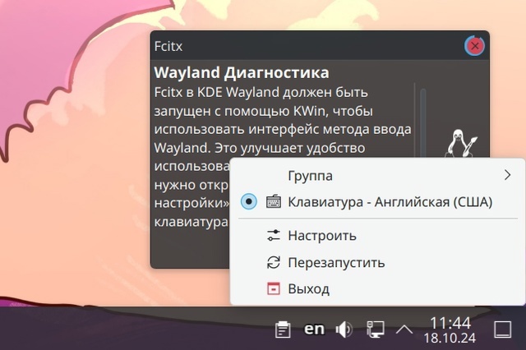Click the 18.10.24 date text
The width and height of the screenshot is (526, 350).
[450, 338]
